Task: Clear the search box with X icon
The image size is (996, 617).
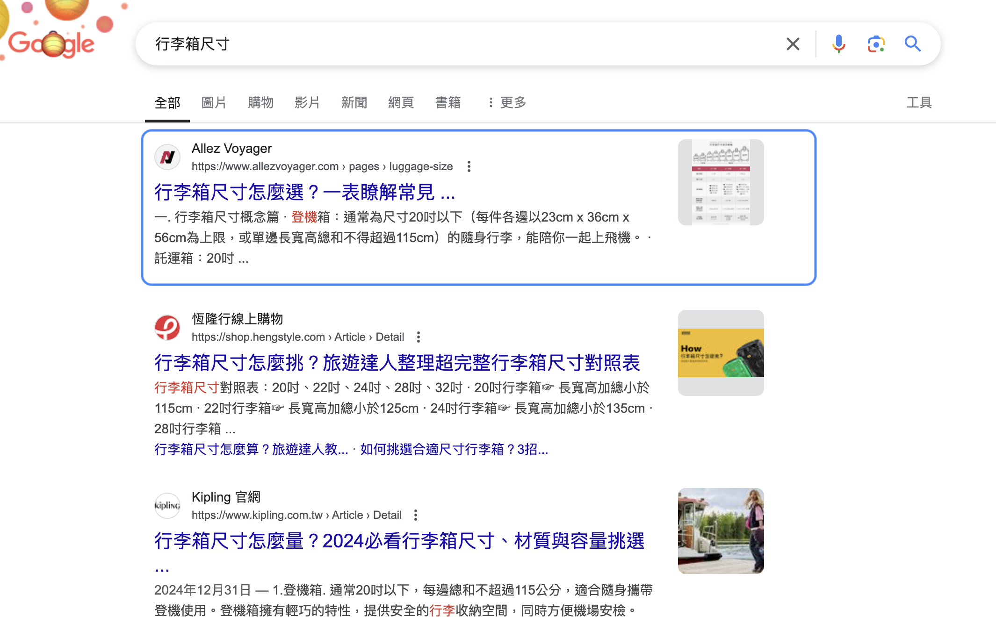Action: pos(793,44)
